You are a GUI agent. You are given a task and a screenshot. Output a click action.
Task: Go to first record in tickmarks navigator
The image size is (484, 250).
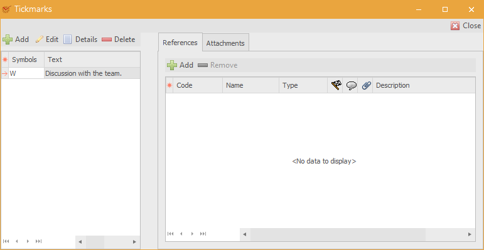coord(6,241)
